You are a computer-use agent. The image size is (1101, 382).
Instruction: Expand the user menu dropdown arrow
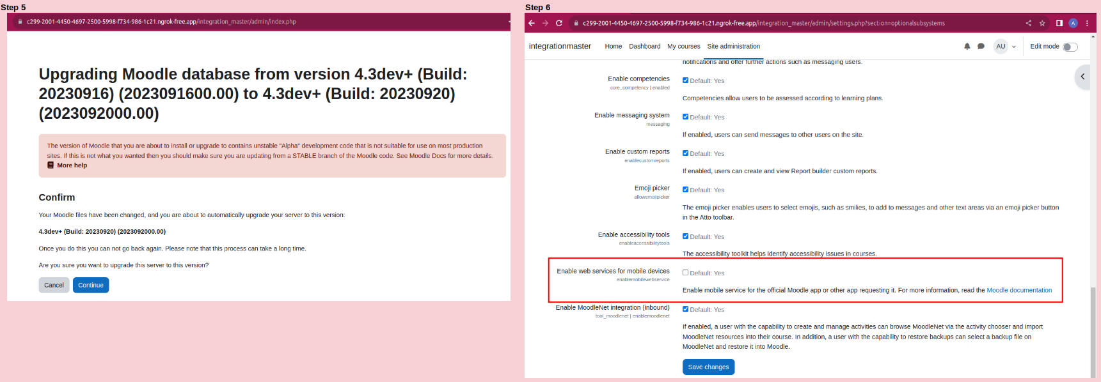tap(1014, 47)
